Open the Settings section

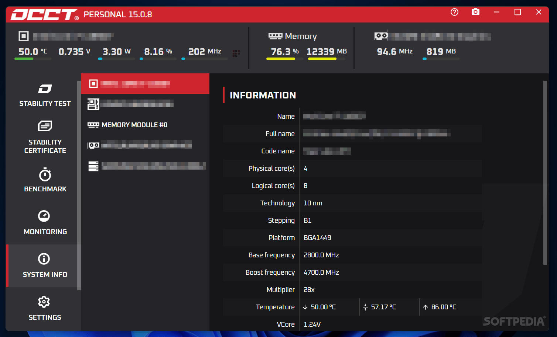(x=45, y=308)
